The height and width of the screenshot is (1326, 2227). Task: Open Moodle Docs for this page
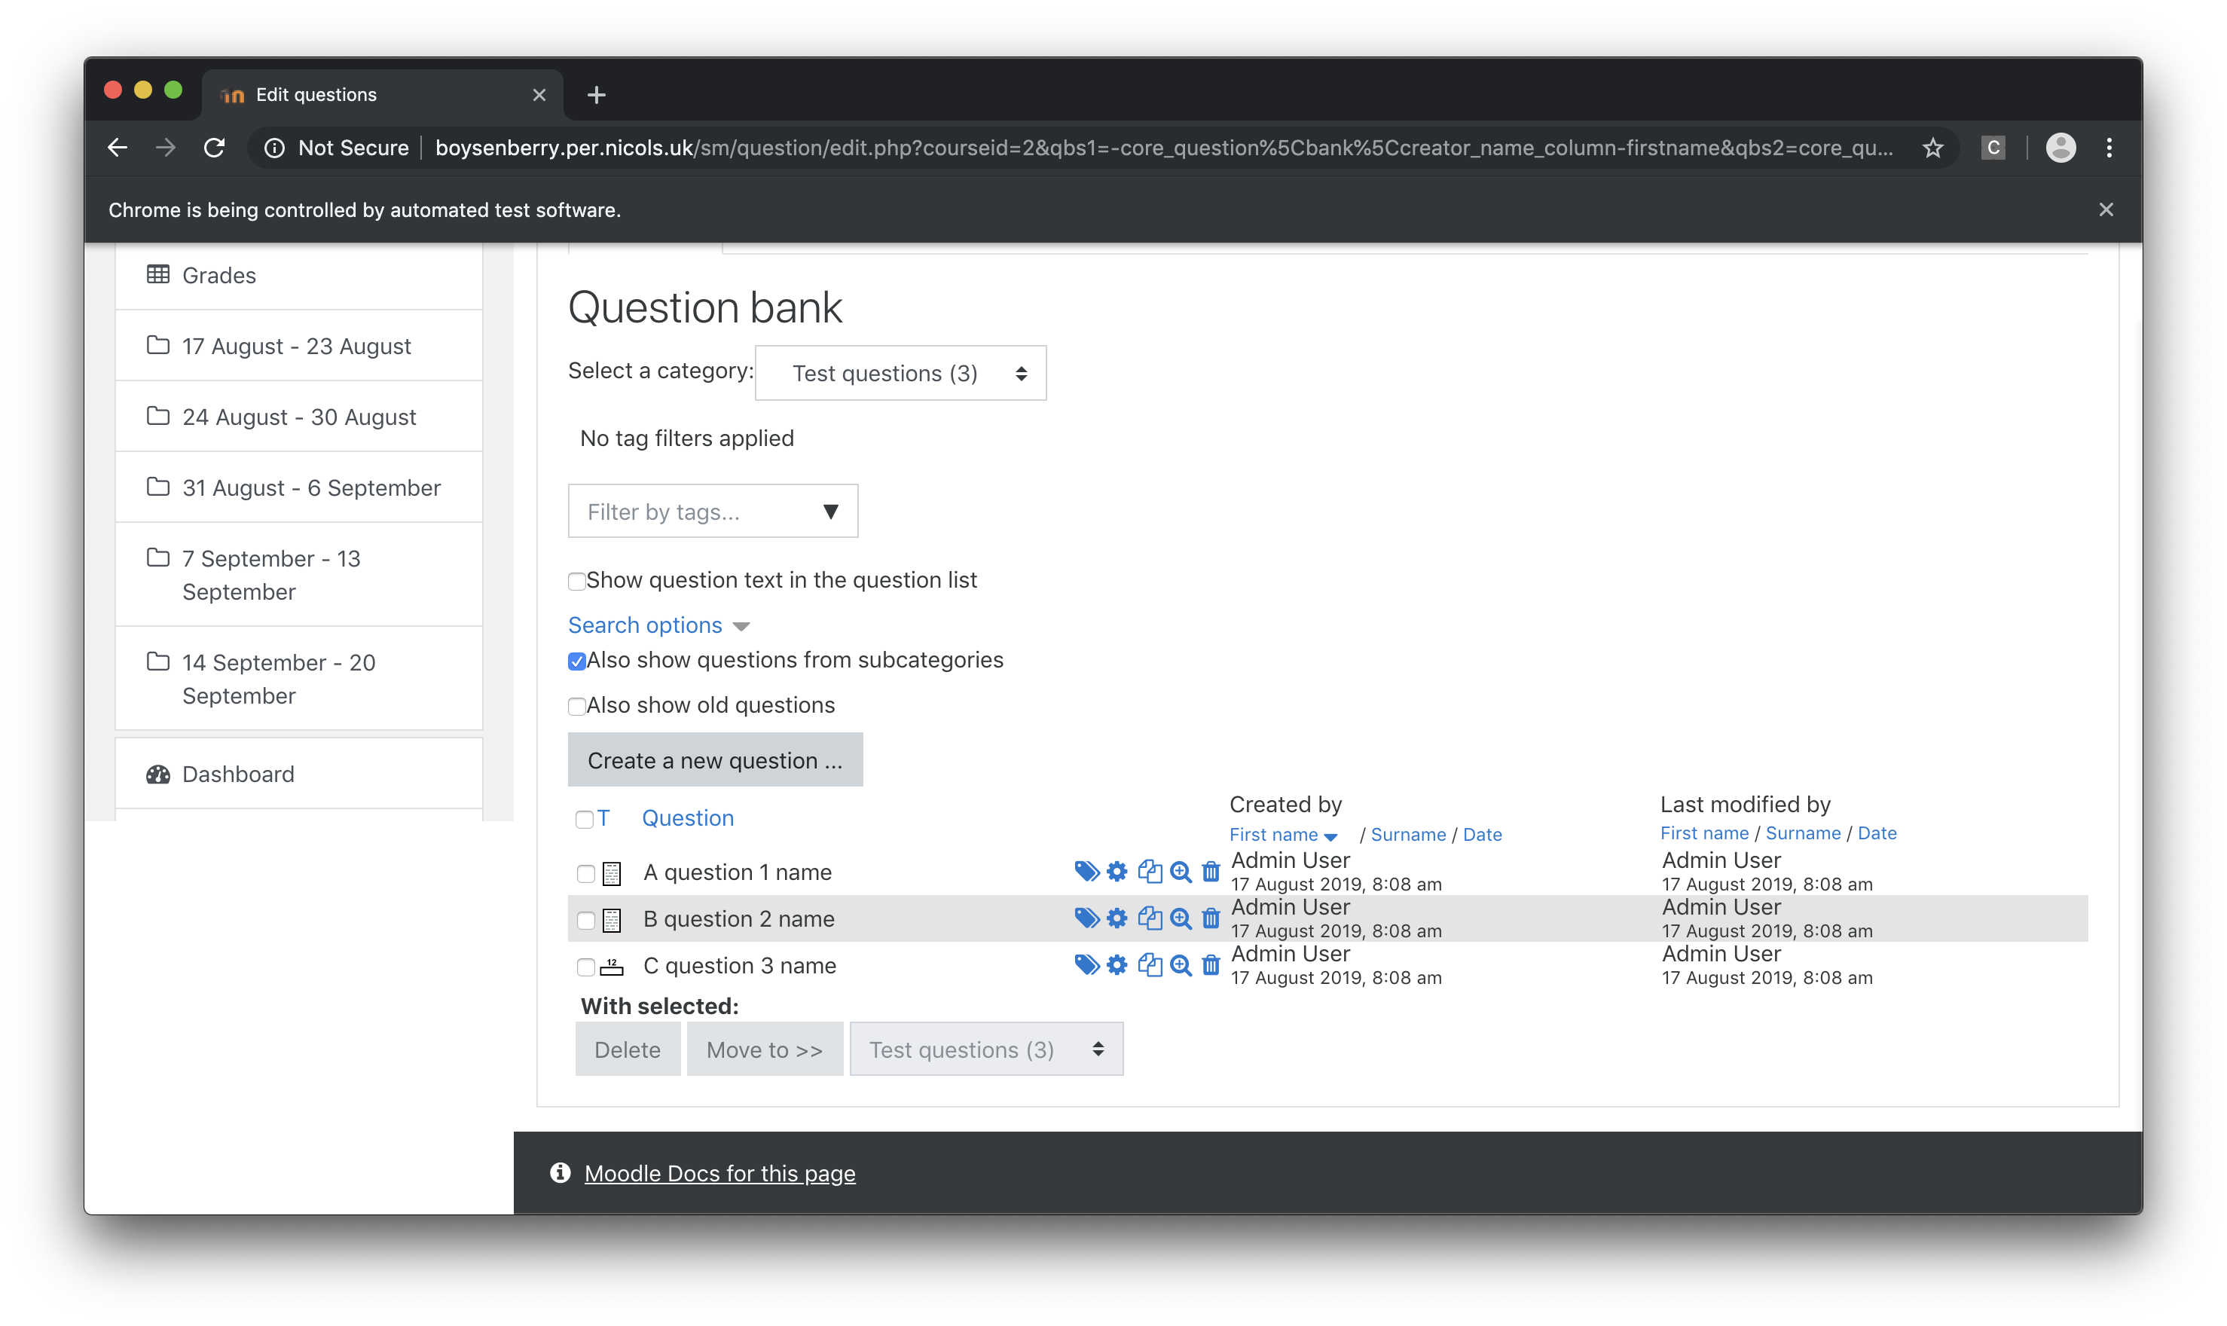(x=719, y=1173)
